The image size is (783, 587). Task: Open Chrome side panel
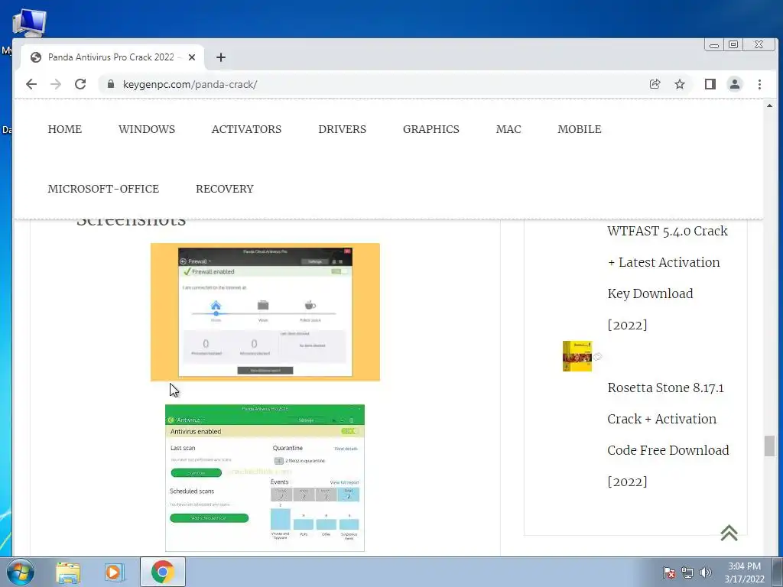pyautogui.click(x=710, y=84)
